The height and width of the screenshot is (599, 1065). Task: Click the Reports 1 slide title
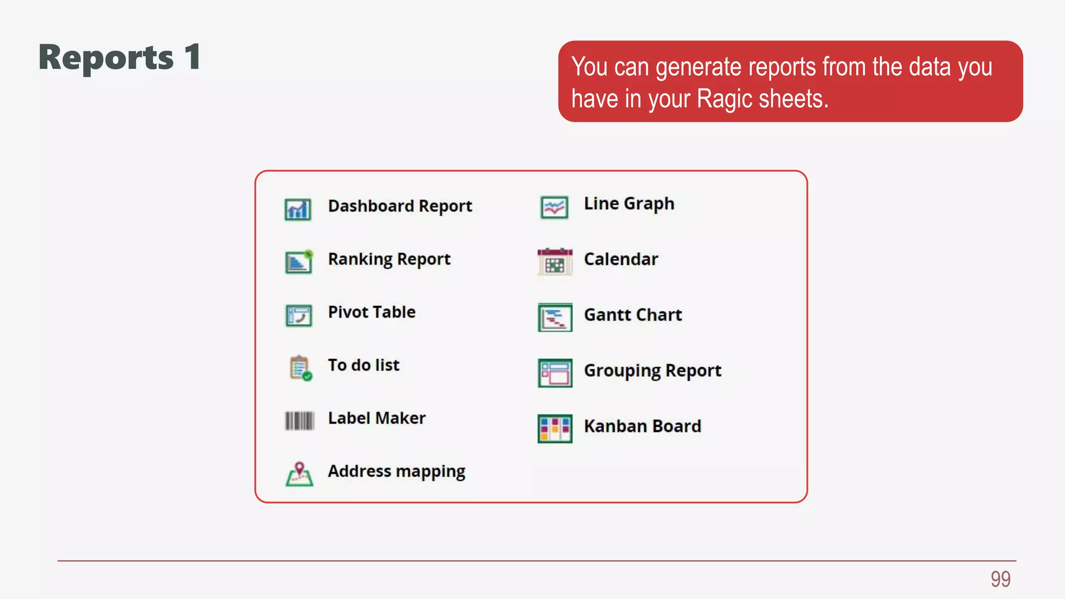pos(120,58)
